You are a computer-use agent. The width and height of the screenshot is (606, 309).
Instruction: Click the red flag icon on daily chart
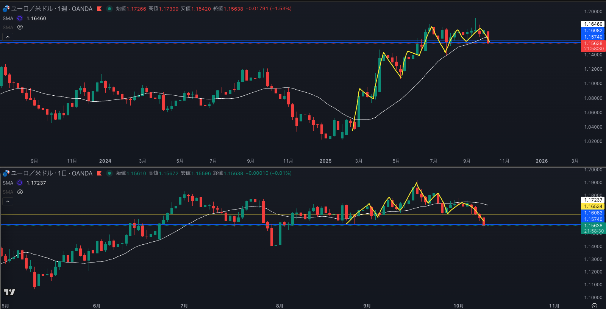[99, 173]
